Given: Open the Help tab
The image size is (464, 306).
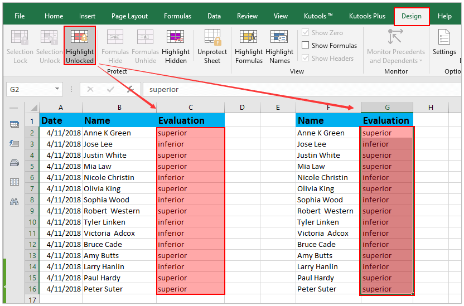Looking at the screenshot, I should coord(444,16).
